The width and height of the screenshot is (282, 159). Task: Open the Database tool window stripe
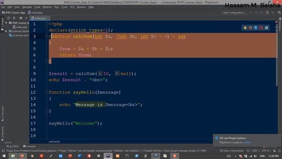click(x=280, y=25)
